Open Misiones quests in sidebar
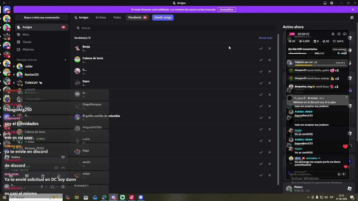 pos(42,49)
